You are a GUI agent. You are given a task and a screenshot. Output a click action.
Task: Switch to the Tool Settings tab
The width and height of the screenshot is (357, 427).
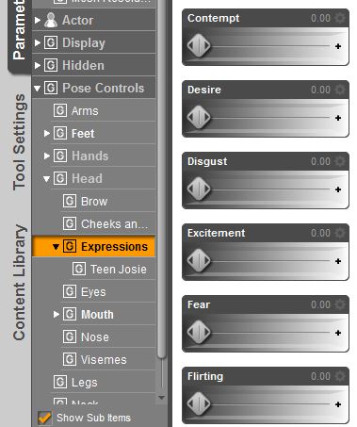click(x=19, y=141)
